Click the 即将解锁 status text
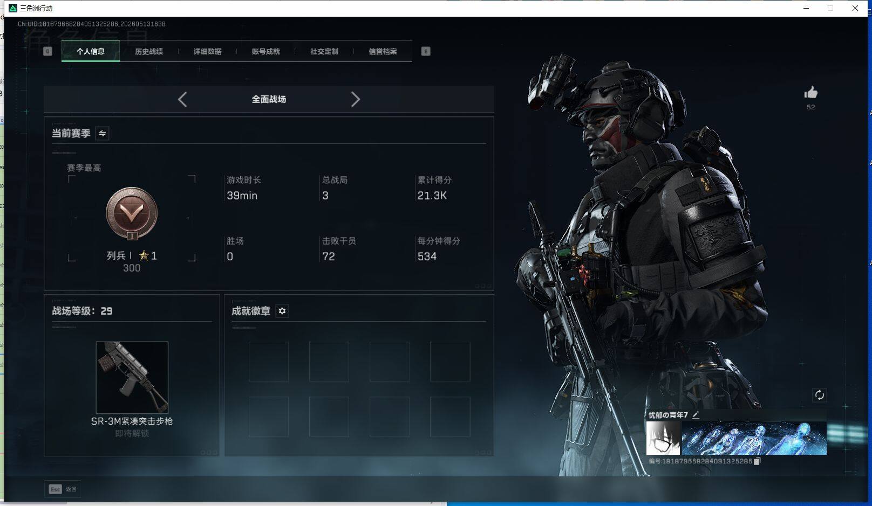 pyautogui.click(x=132, y=433)
